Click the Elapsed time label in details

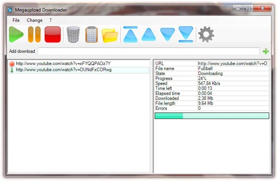pyautogui.click(x=168, y=93)
